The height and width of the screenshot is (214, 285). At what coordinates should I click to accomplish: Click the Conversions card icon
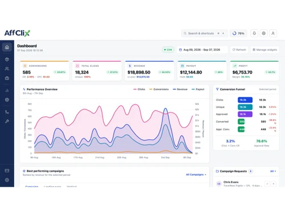pyautogui.click(x=25, y=66)
